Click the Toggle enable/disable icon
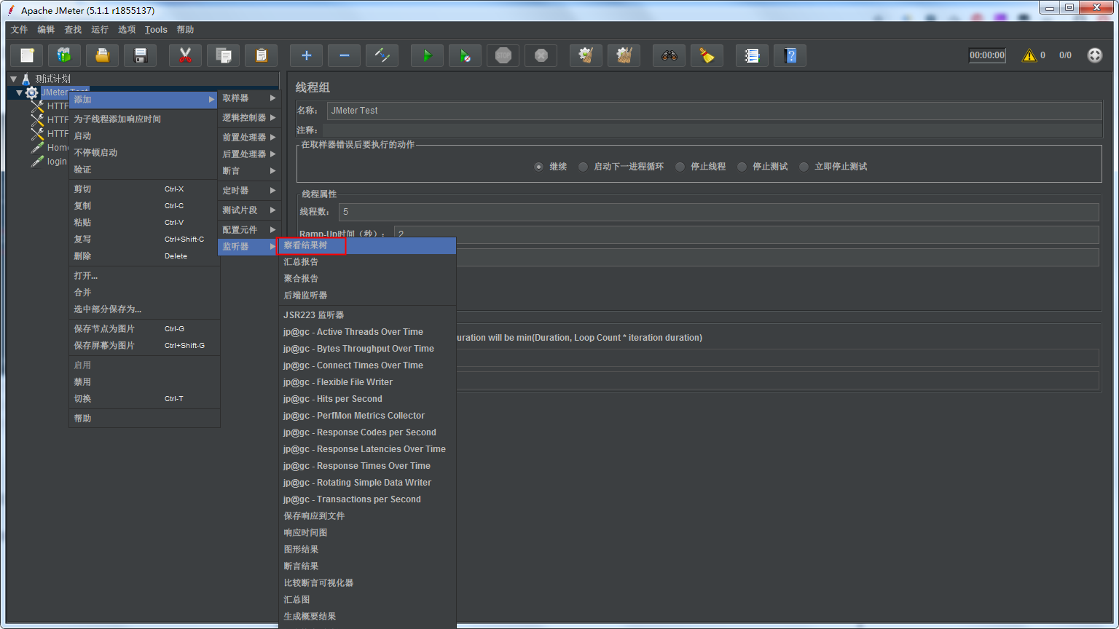Screen dimensions: 1119x629 pyautogui.click(x=382, y=55)
